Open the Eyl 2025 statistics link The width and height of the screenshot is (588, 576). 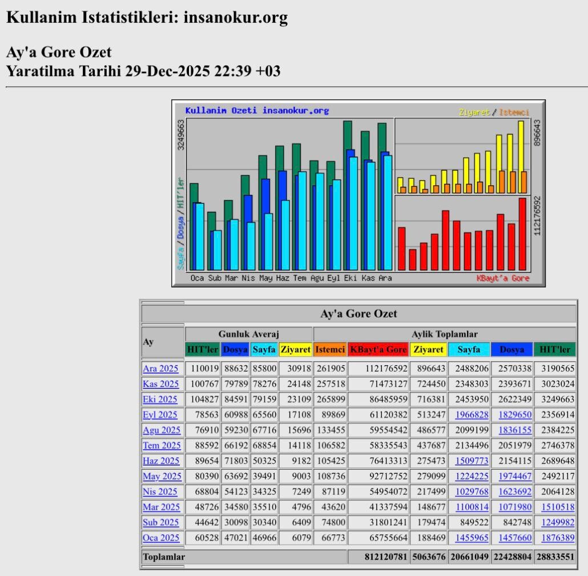(160, 415)
